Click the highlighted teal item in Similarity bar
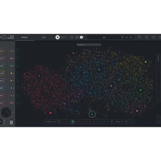161x161 pixels. click(73, 122)
